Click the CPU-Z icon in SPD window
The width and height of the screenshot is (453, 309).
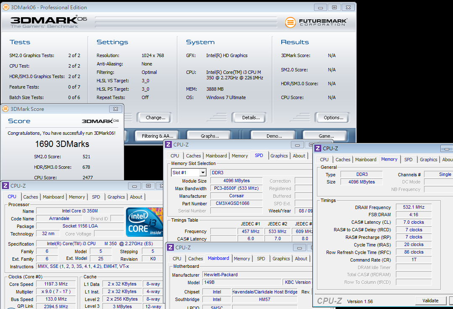(x=168, y=144)
